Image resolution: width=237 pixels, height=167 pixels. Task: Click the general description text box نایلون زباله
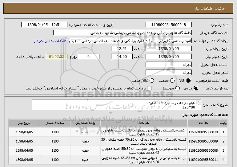(x=117, y=105)
